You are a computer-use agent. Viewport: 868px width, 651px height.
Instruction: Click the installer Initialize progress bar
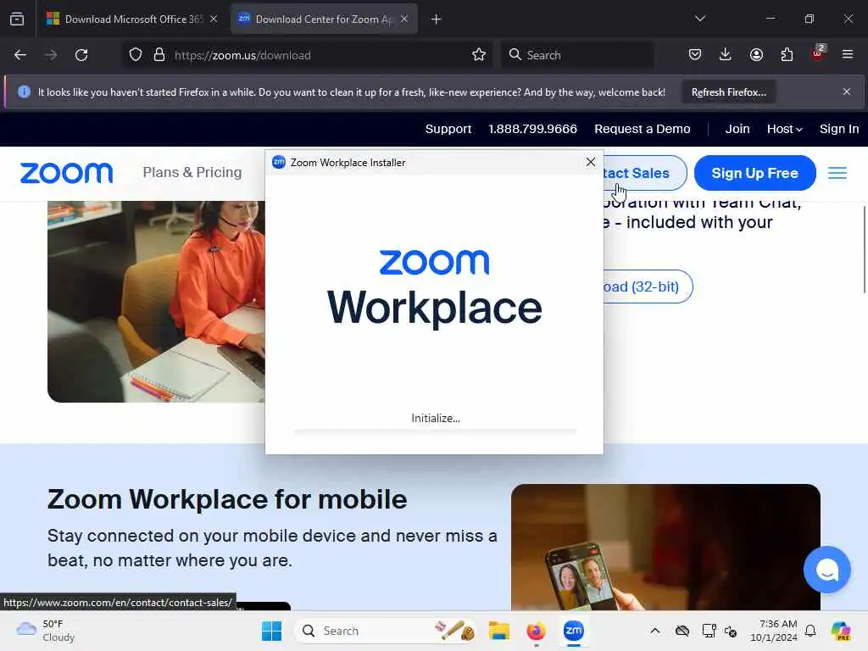[435, 431]
